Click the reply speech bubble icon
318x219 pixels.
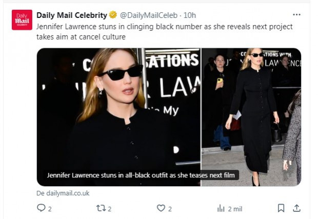click(x=41, y=208)
